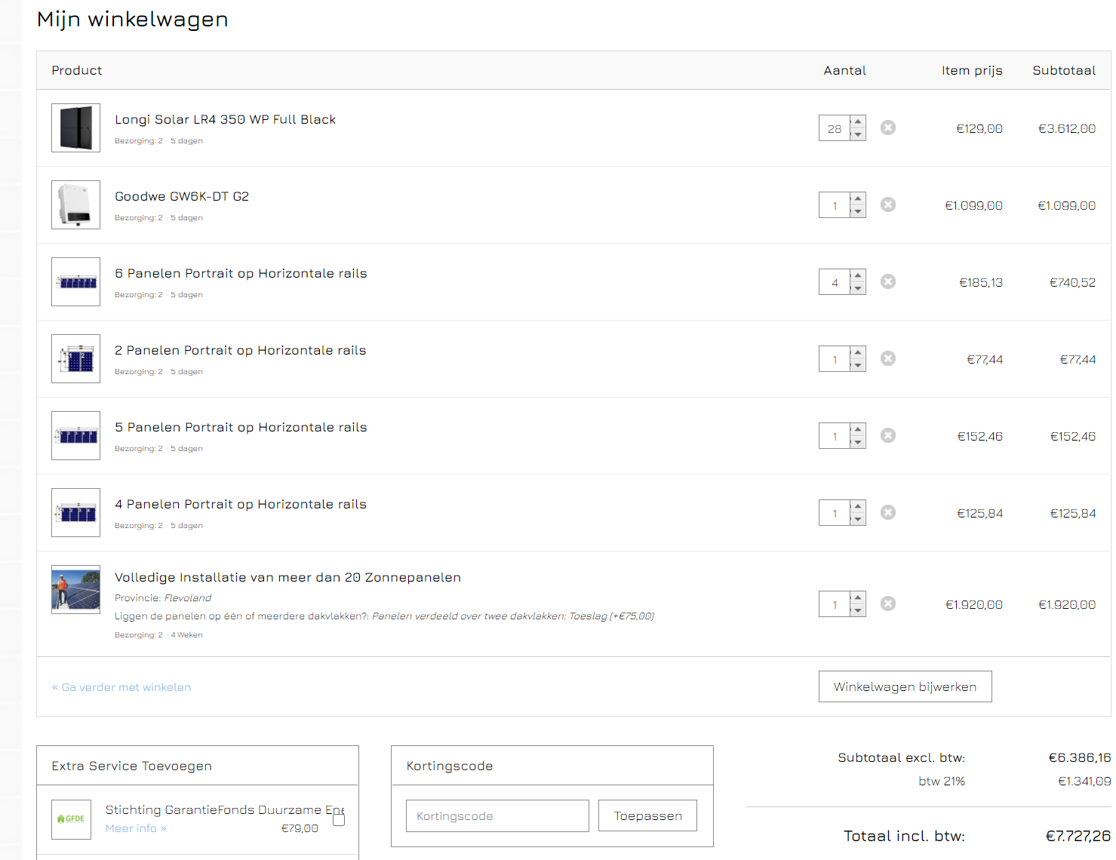Increase quantity of 6 Panelen Portrait rails

click(858, 275)
